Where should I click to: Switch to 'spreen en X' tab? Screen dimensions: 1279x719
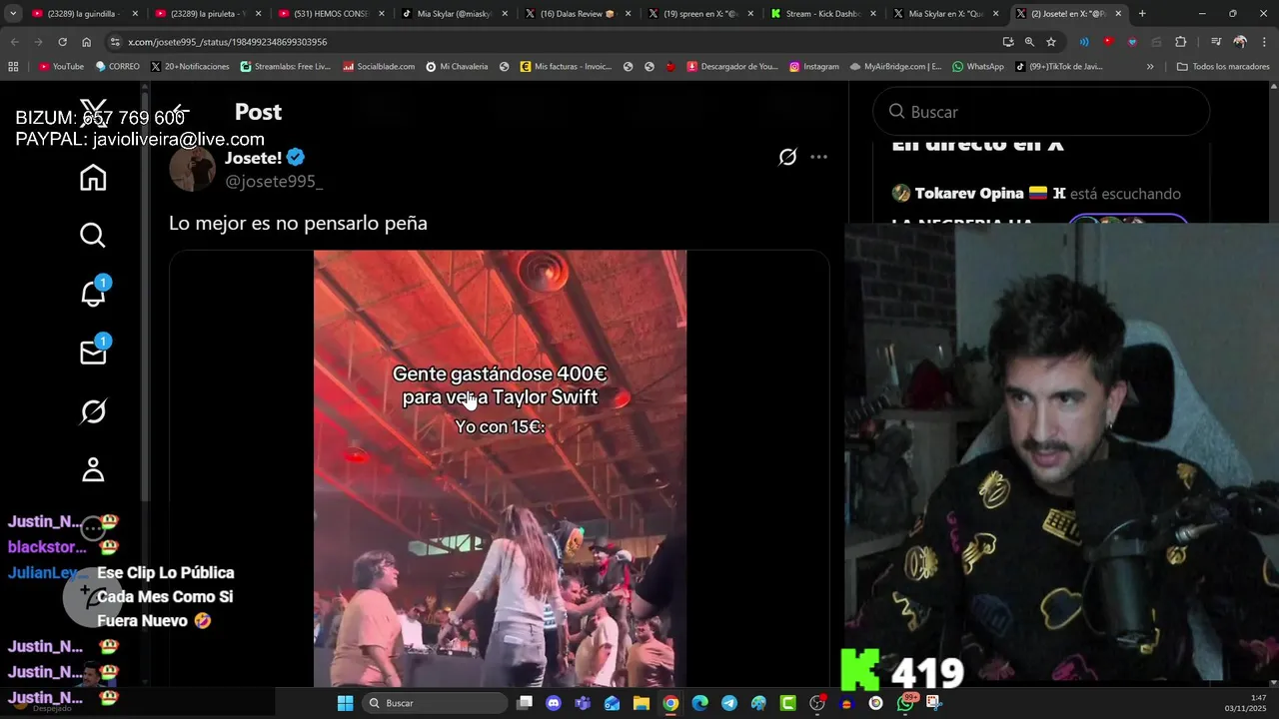point(699,14)
